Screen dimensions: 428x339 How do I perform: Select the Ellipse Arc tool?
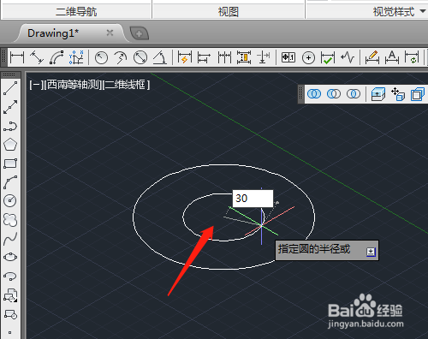10,276
